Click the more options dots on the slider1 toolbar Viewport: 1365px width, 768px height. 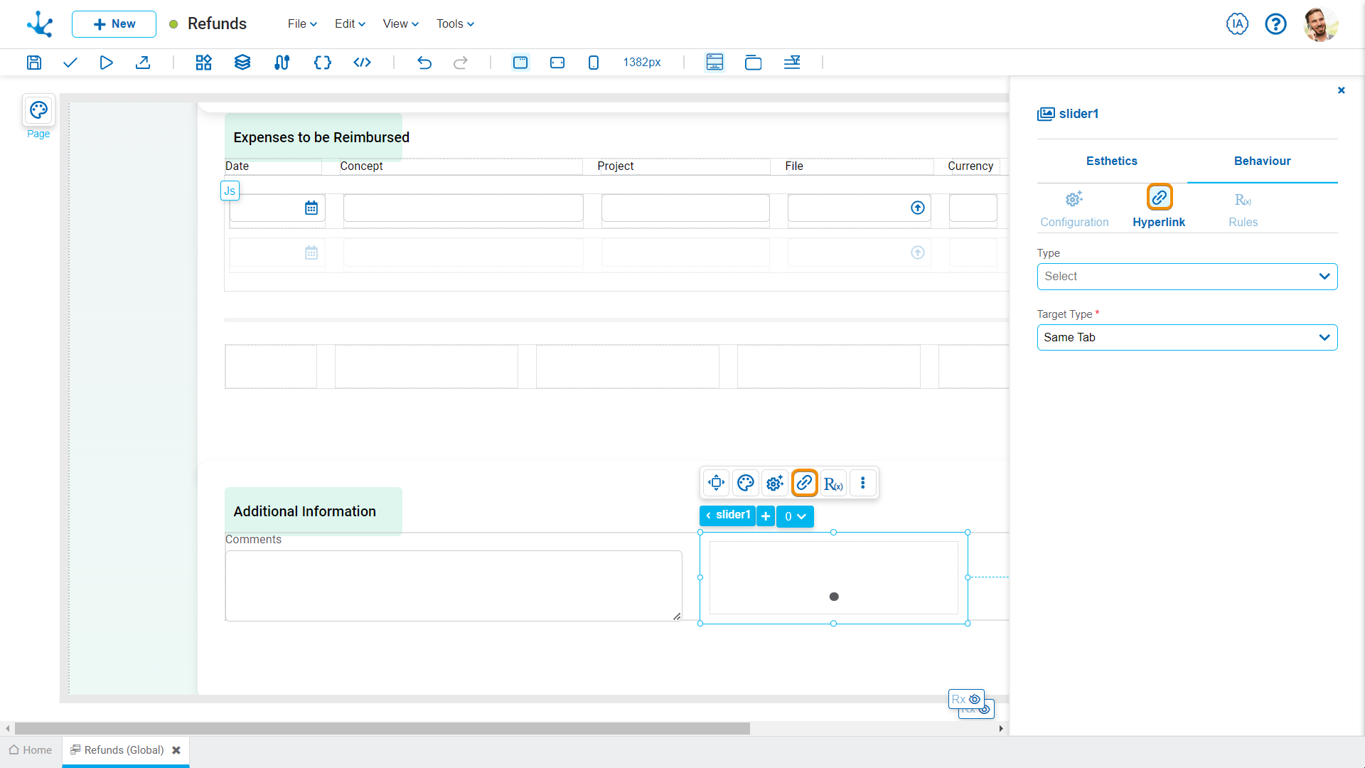coord(862,483)
